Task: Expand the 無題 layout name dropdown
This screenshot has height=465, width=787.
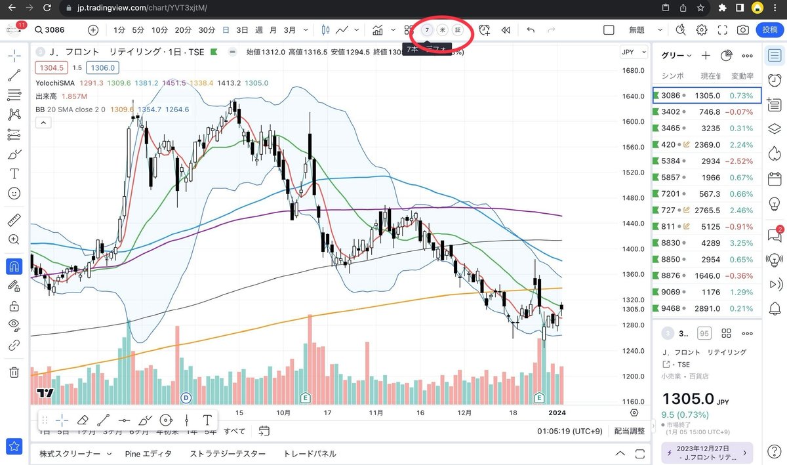Action: [x=659, y=30]
